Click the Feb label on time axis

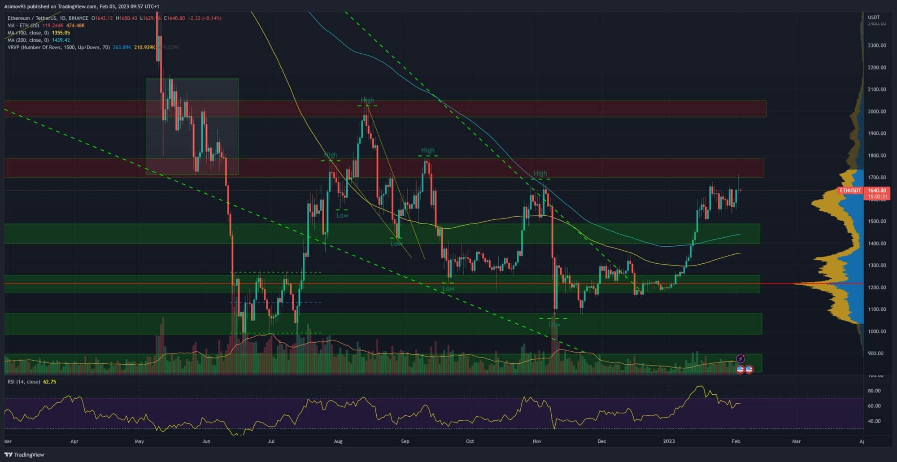coord(736,441)
